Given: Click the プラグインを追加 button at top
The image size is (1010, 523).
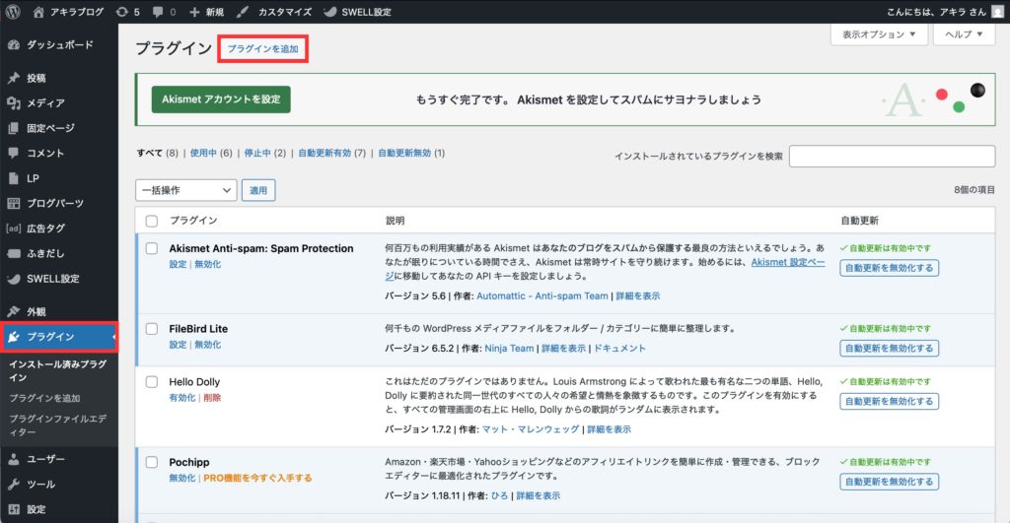Looking at the screenshot, I should tap(261, 48).
